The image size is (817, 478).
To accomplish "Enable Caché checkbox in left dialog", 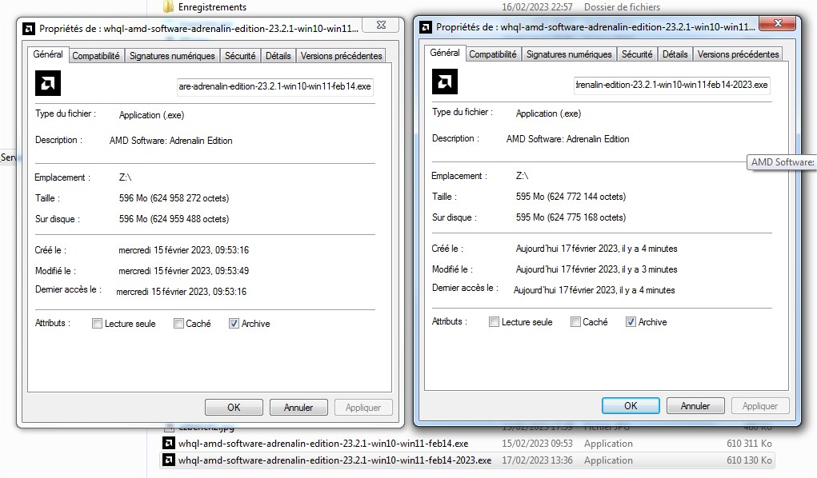I will pos(178,324).
